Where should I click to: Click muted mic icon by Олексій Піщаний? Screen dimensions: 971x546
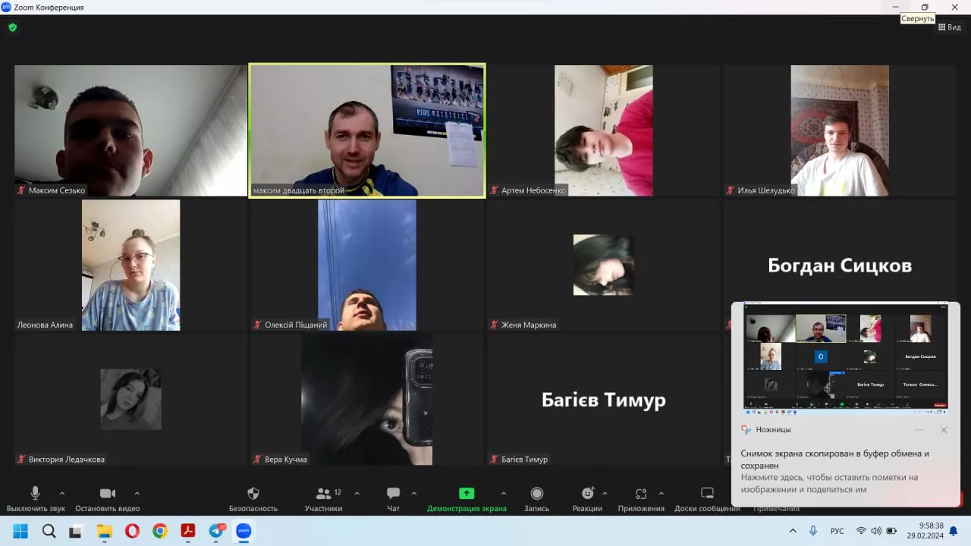pyautogui.click(x=258, y=325)
